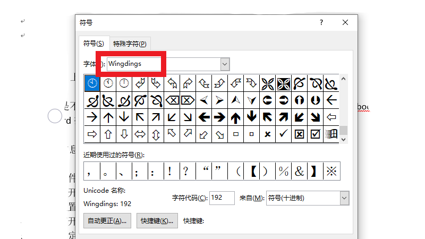Click the 自动更正 button
Image resolution: width=425 pixels, height=239 pixels.
pos(107,221)
